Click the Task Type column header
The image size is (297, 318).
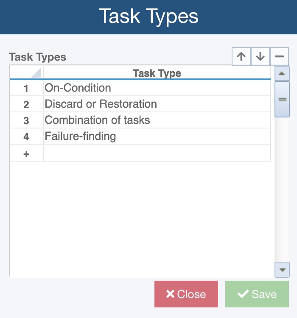pyautogui.click(x=157, y=73)
